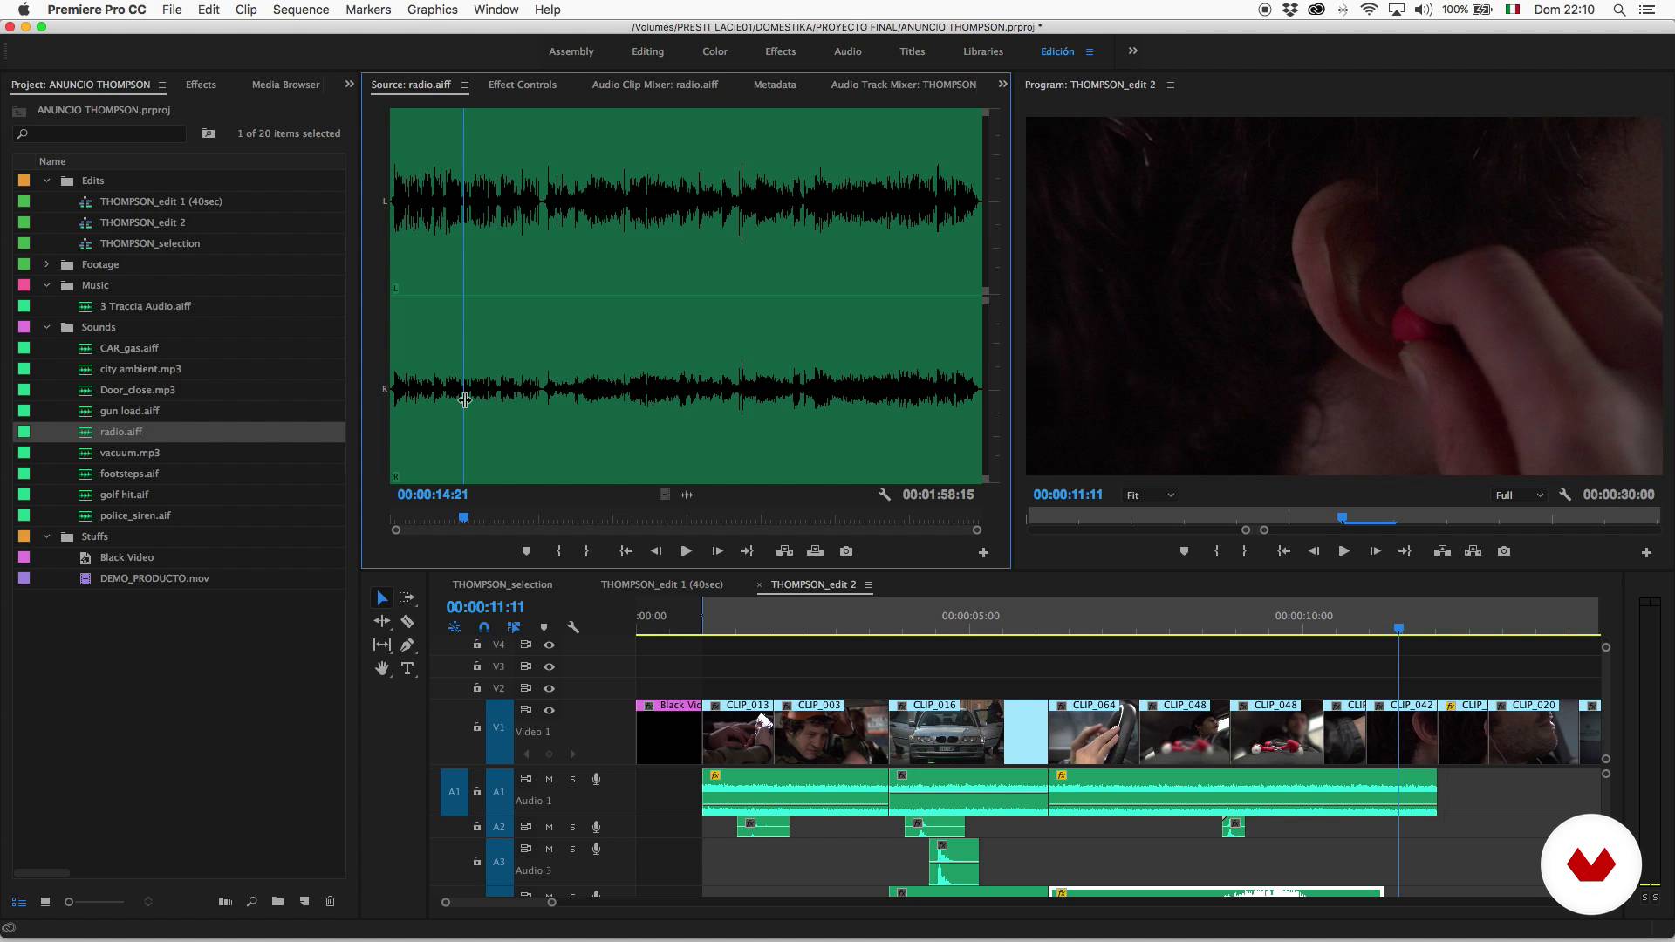The width and height of the screenshot is (1675, 942).
Task: Click Insert button in source monitor
Action: pyautogui.click(x=784, y=551)
